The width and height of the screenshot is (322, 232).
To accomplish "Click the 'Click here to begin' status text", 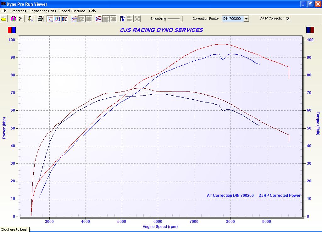I will pyautogui.click(x=15, y=229).
